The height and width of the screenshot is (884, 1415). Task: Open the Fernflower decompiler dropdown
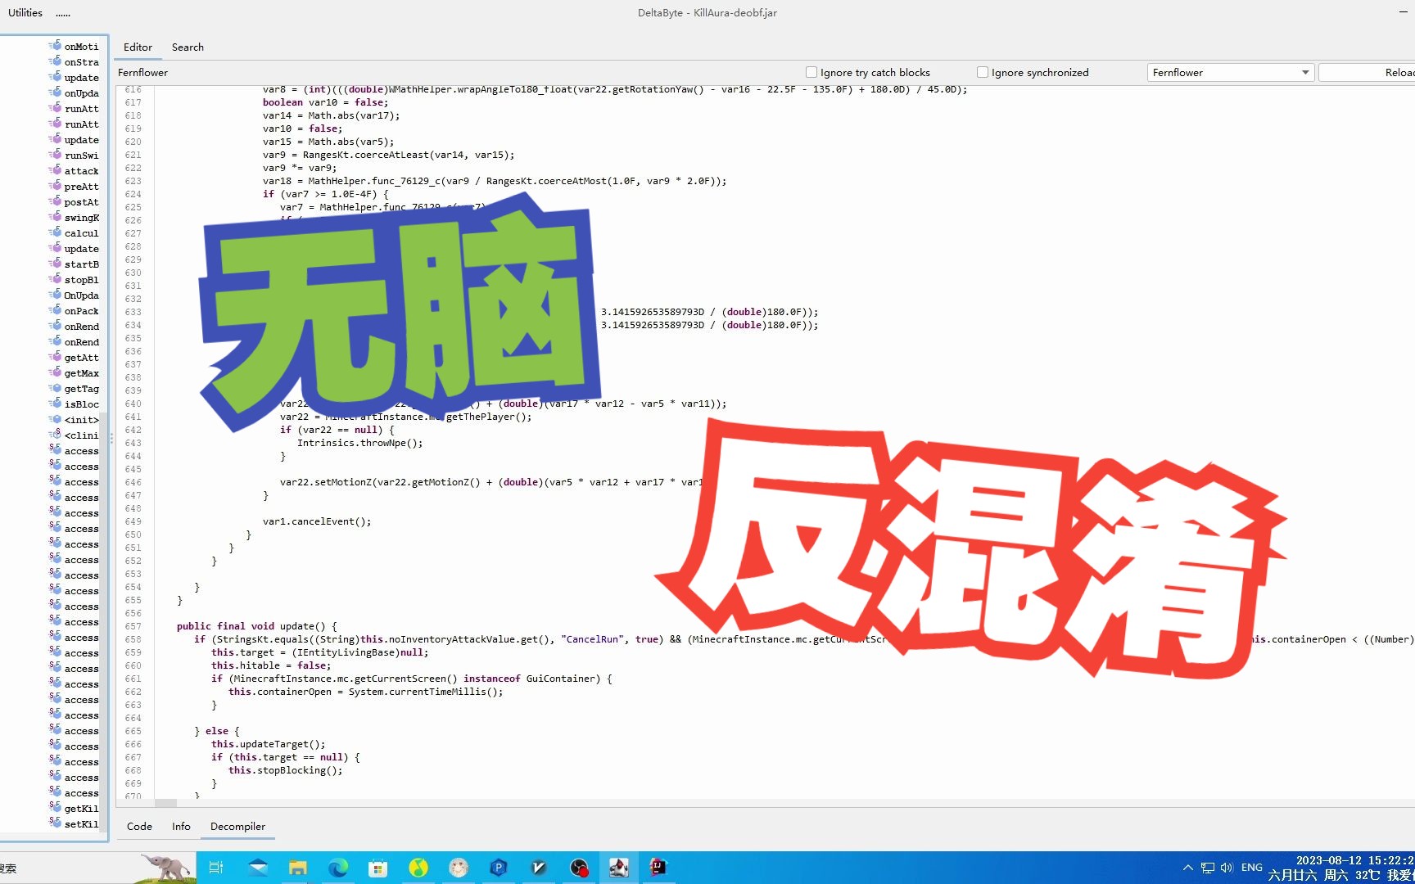1305,72
